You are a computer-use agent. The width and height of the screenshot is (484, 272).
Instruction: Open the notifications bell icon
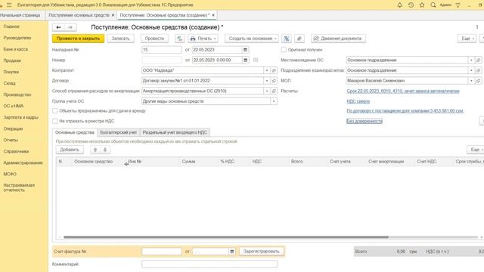[x=399, y=5]
